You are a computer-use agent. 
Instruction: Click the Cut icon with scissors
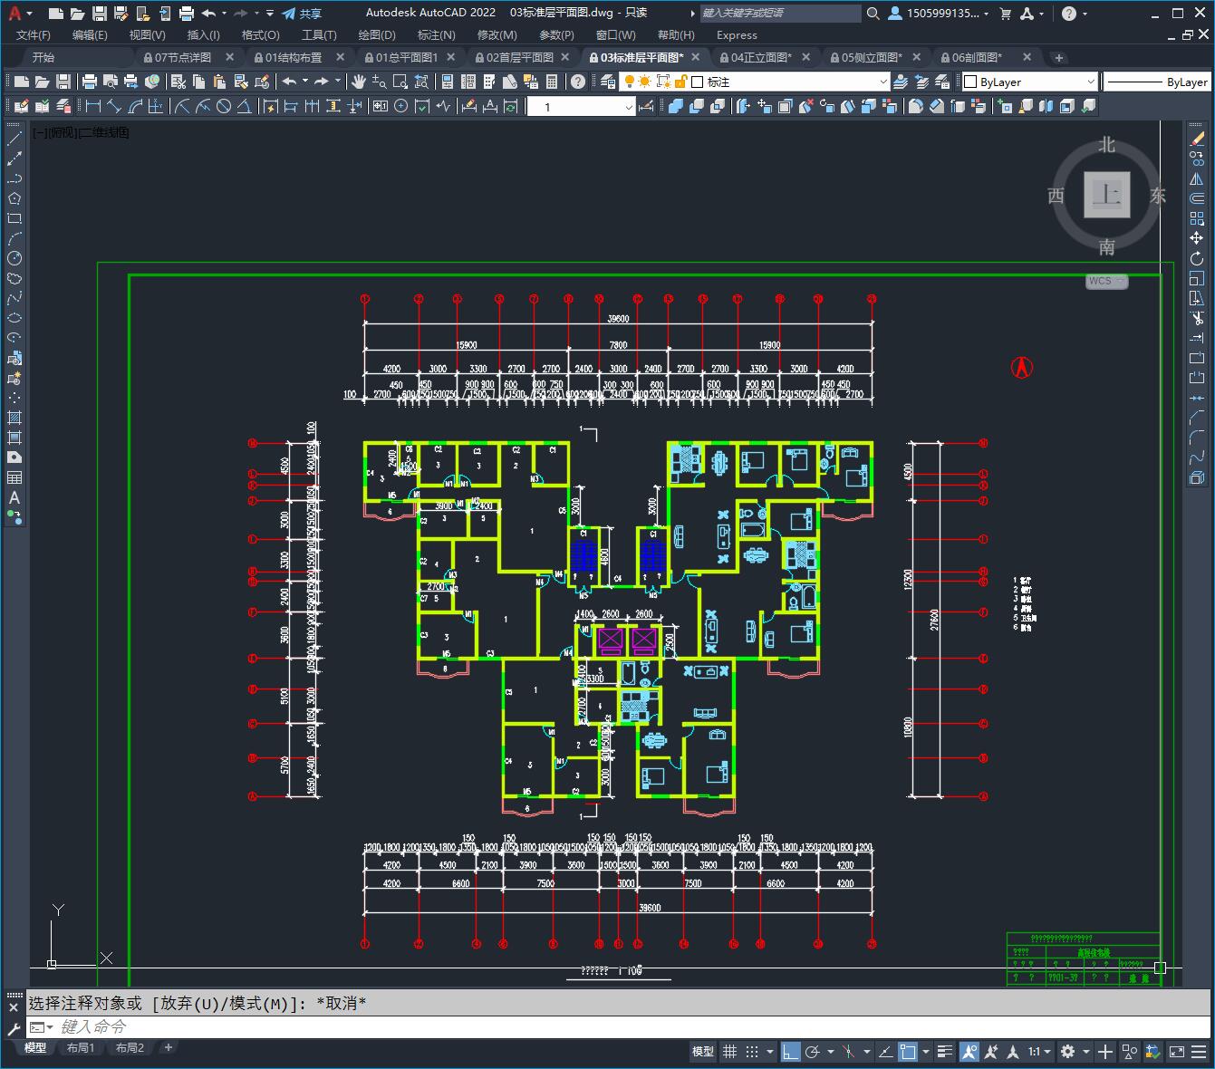(177, 82)
